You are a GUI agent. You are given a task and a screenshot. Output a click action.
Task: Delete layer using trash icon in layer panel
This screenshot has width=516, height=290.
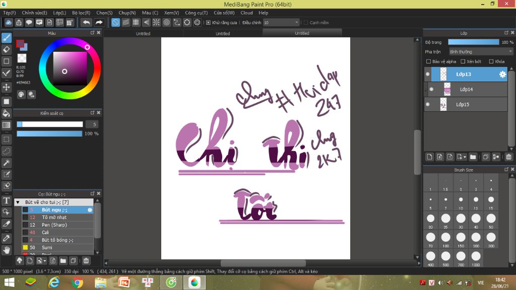click(509, 157)
